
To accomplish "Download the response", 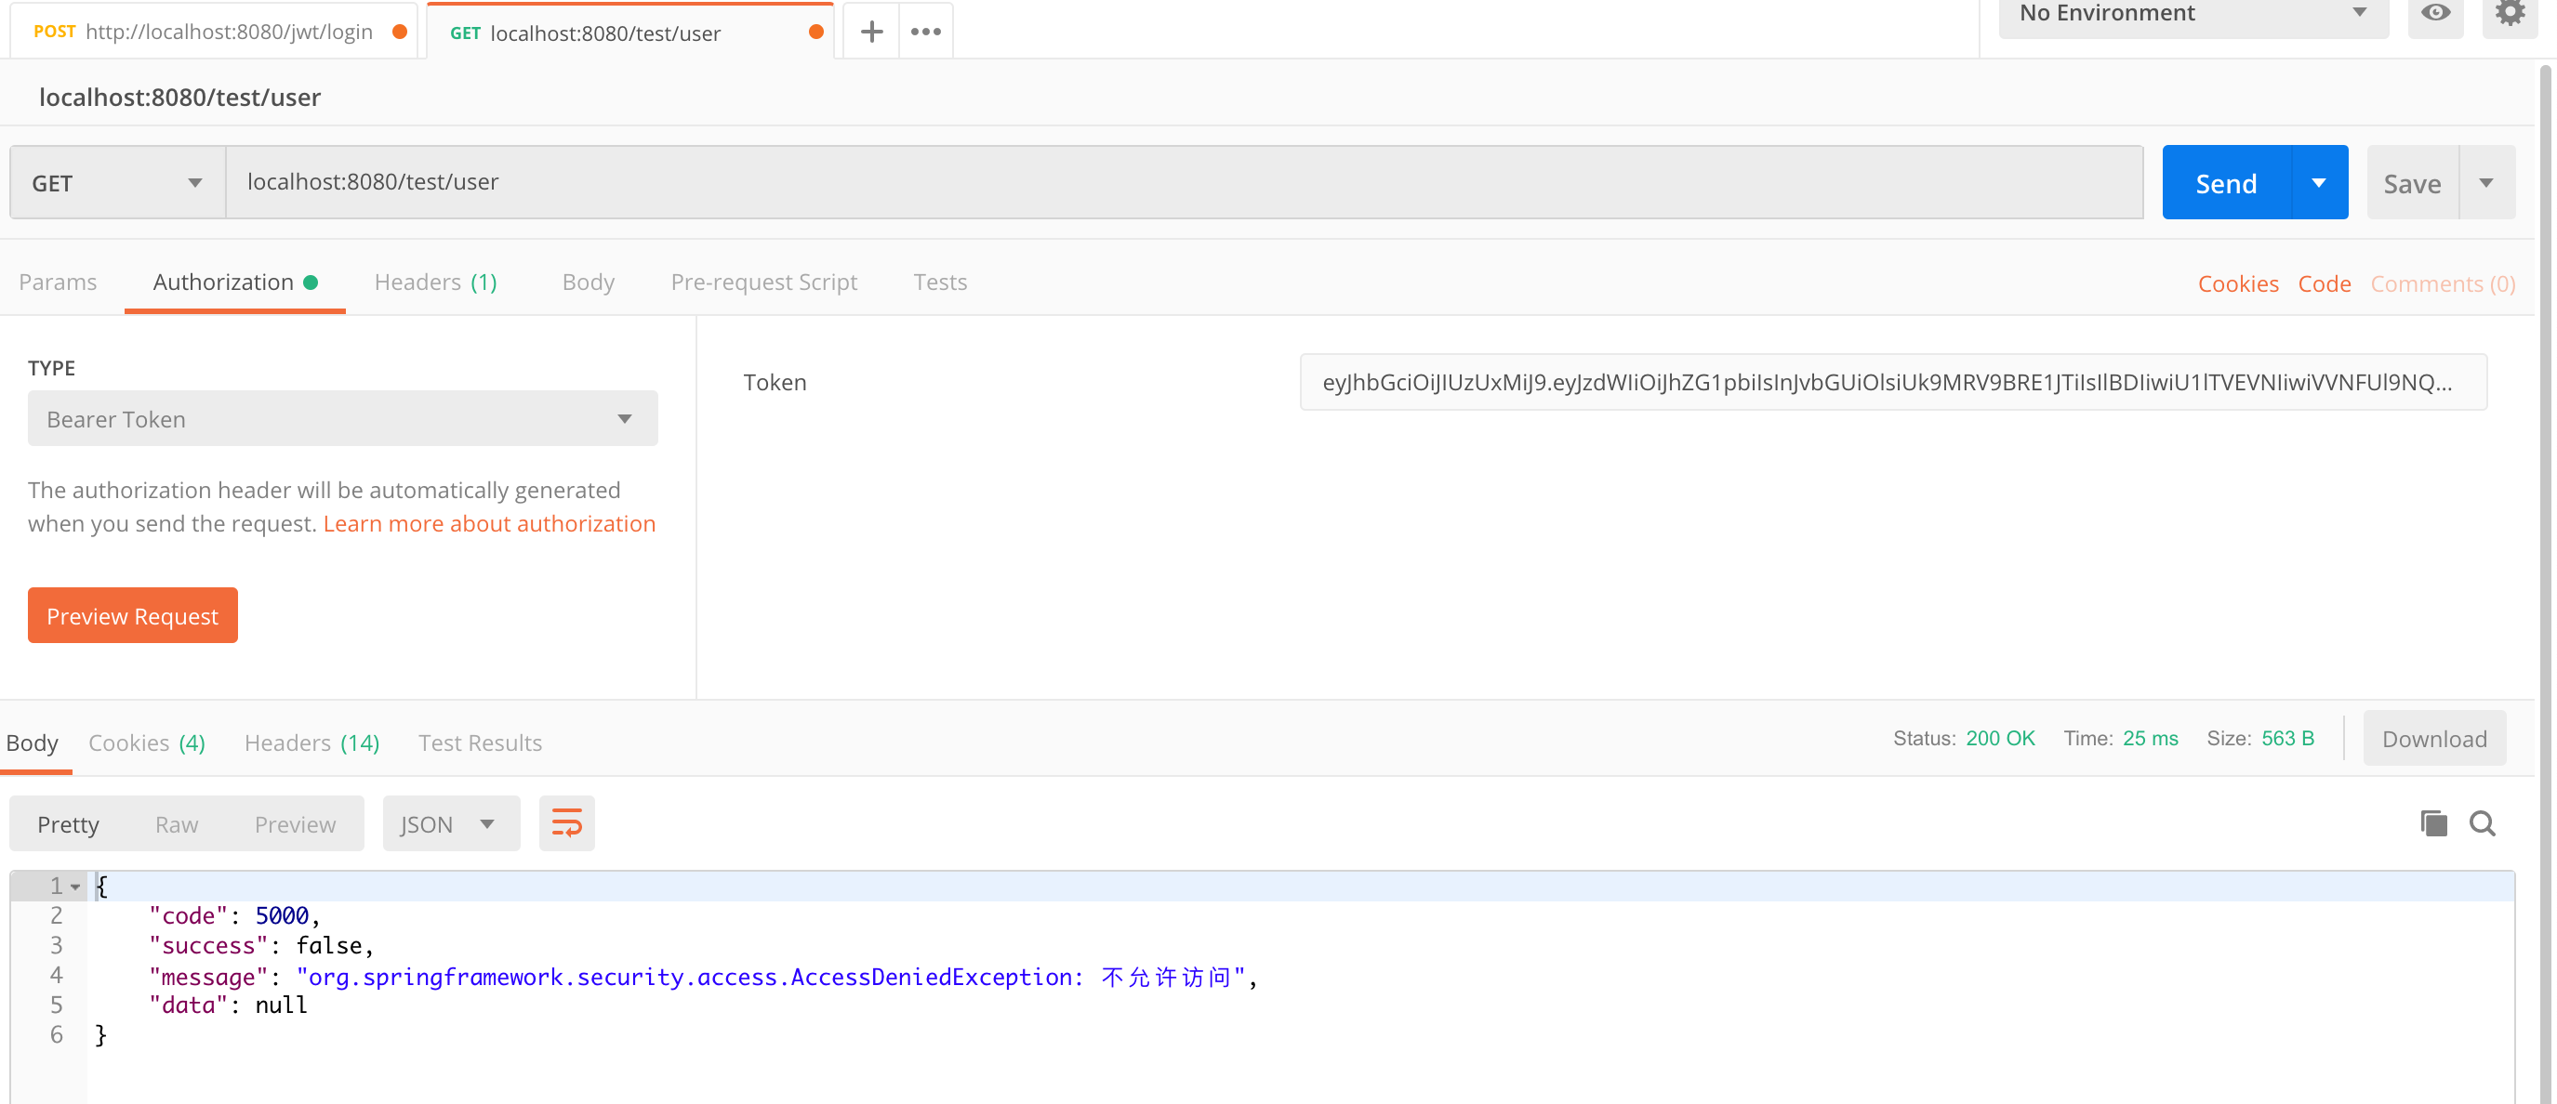I will tap(2434, 739).
